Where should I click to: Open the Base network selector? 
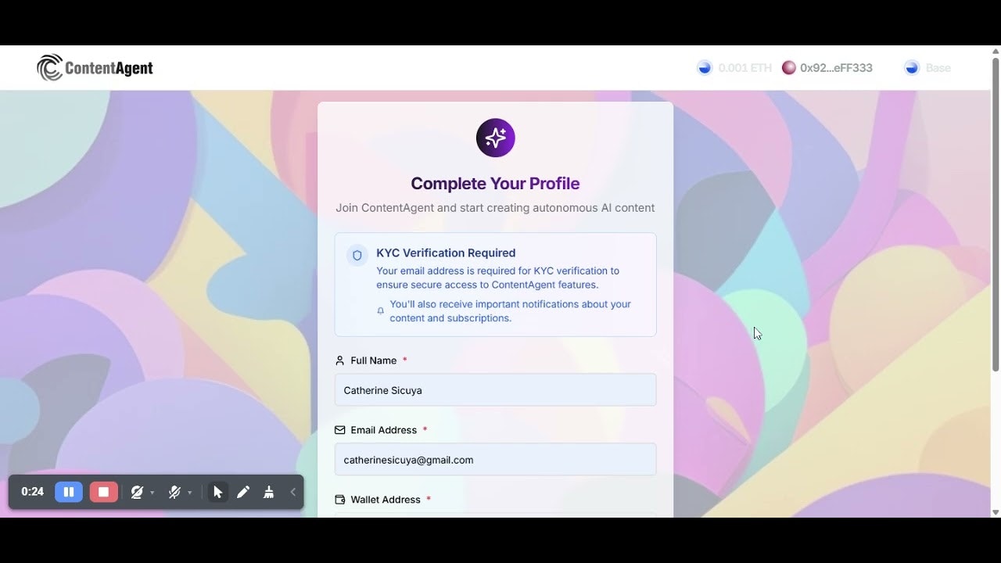[927, 68]
